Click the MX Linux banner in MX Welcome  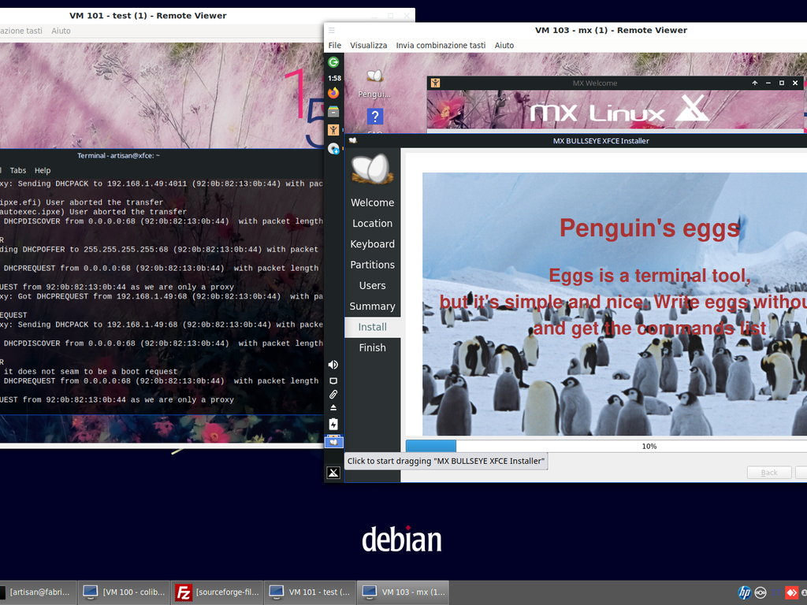615,109
